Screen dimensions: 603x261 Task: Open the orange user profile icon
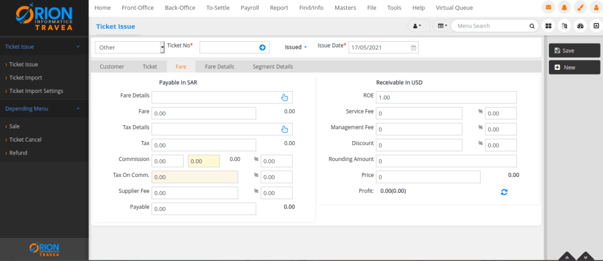point(596,8)
